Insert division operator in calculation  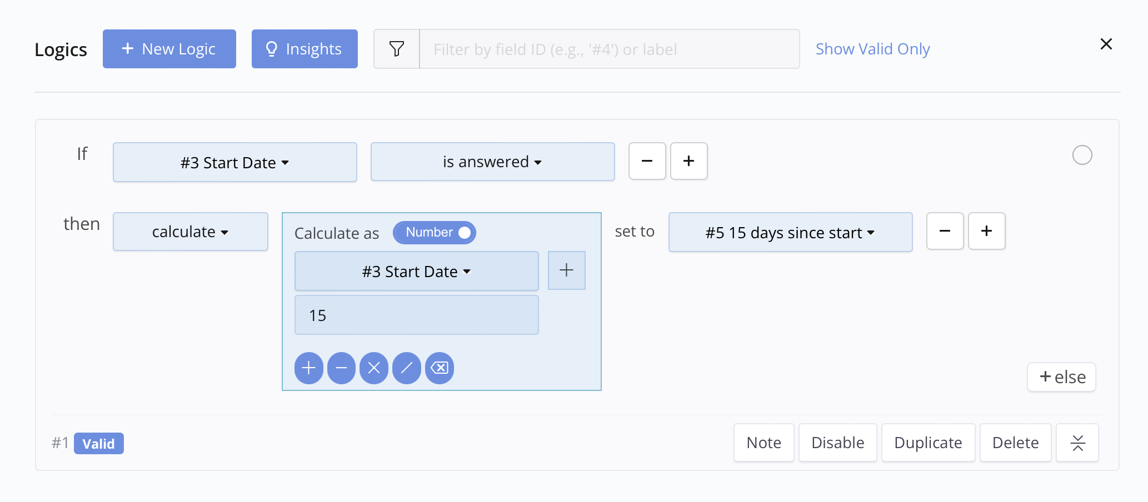click(407, 368)
